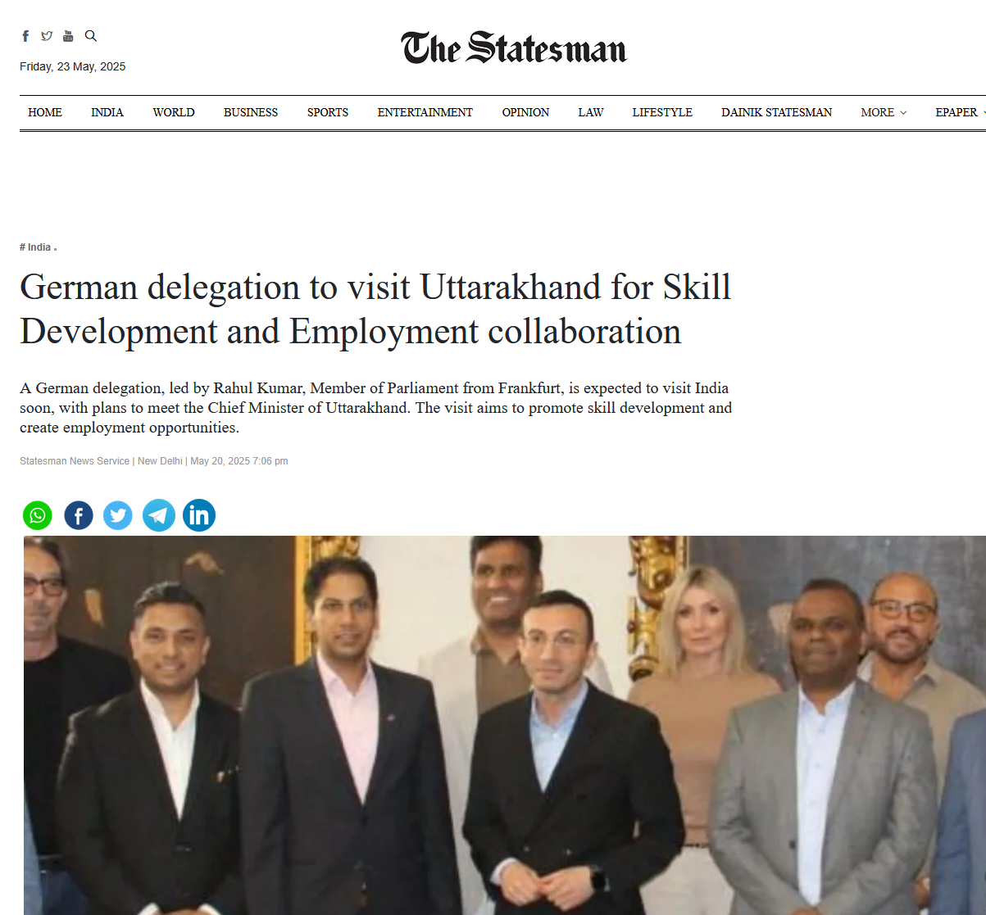Image resolution: width=986 pixels, height=915 pixels.
Task: Expand the MORE dropdown menu
Action: (884, 112)
